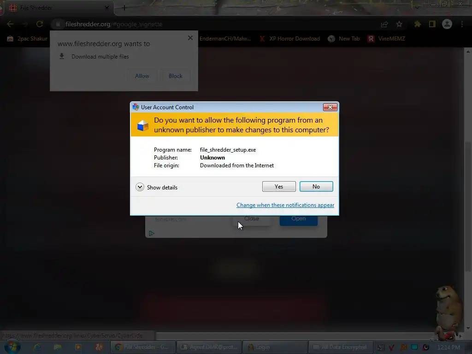Screen dimensions: 472x354
Task: Block multiple file downloads in Chrome prompt
Action: point(176,76)
